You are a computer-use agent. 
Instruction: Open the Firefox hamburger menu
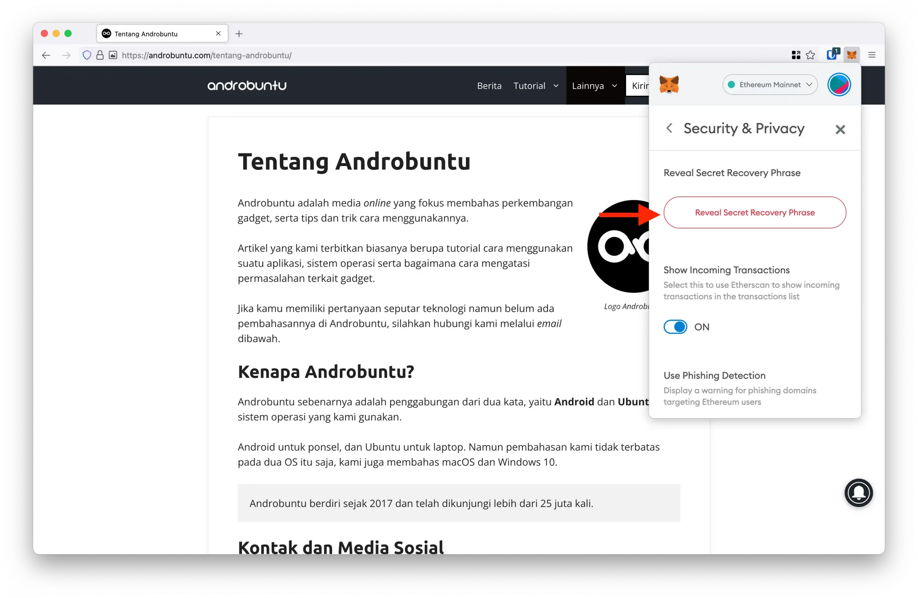(x=872, y=55)
